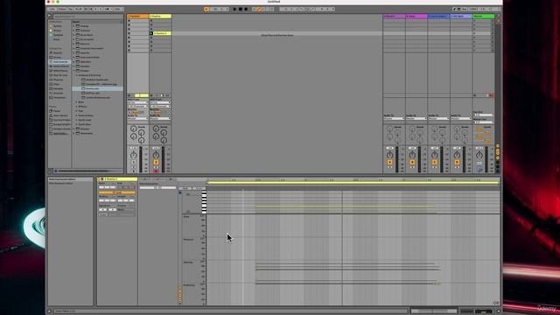Select the B return track header
The image size is (560, 315).
416,17
